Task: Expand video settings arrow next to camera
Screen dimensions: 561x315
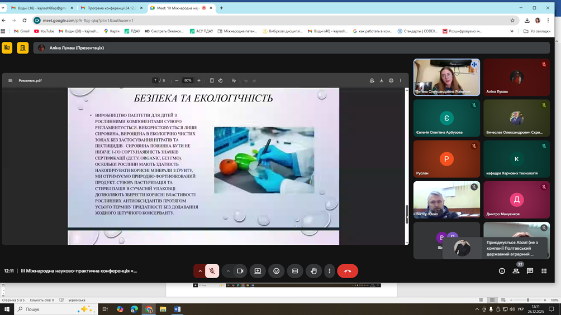Action: [228, 271]
